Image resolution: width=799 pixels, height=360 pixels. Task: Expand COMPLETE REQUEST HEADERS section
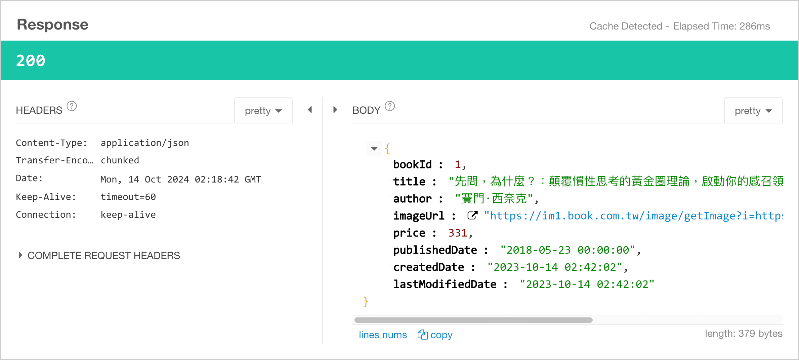click(x=99, y=256)
